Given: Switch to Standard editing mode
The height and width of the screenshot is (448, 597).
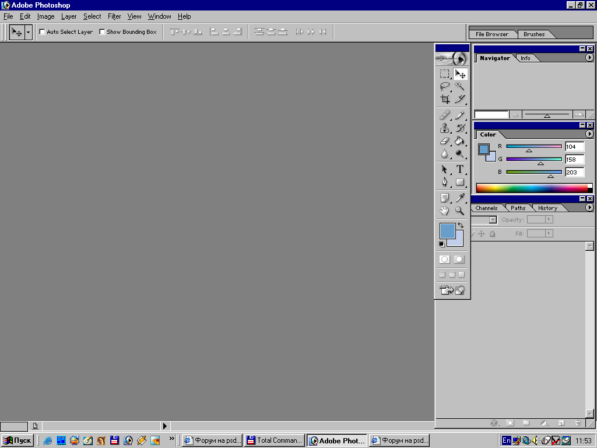Looking at the screenshot, I should click(444, 260).
